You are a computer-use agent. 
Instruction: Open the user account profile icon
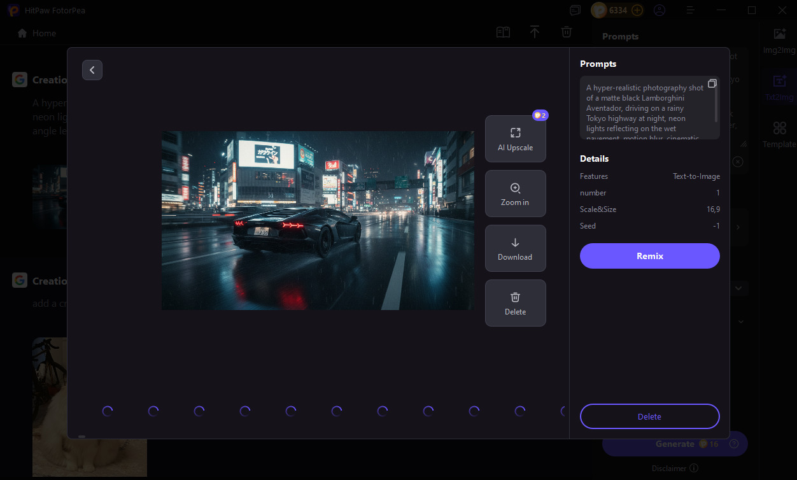(659, 10)
